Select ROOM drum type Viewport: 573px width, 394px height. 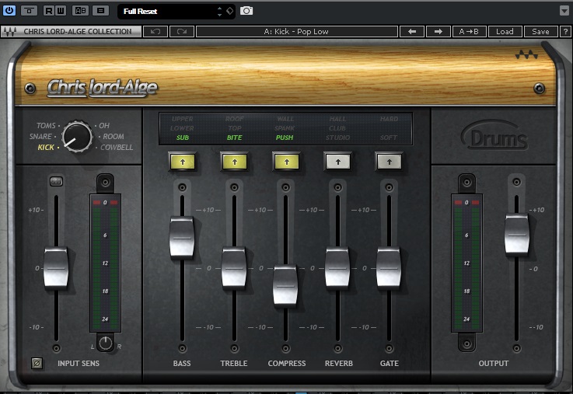click(114, 136)
